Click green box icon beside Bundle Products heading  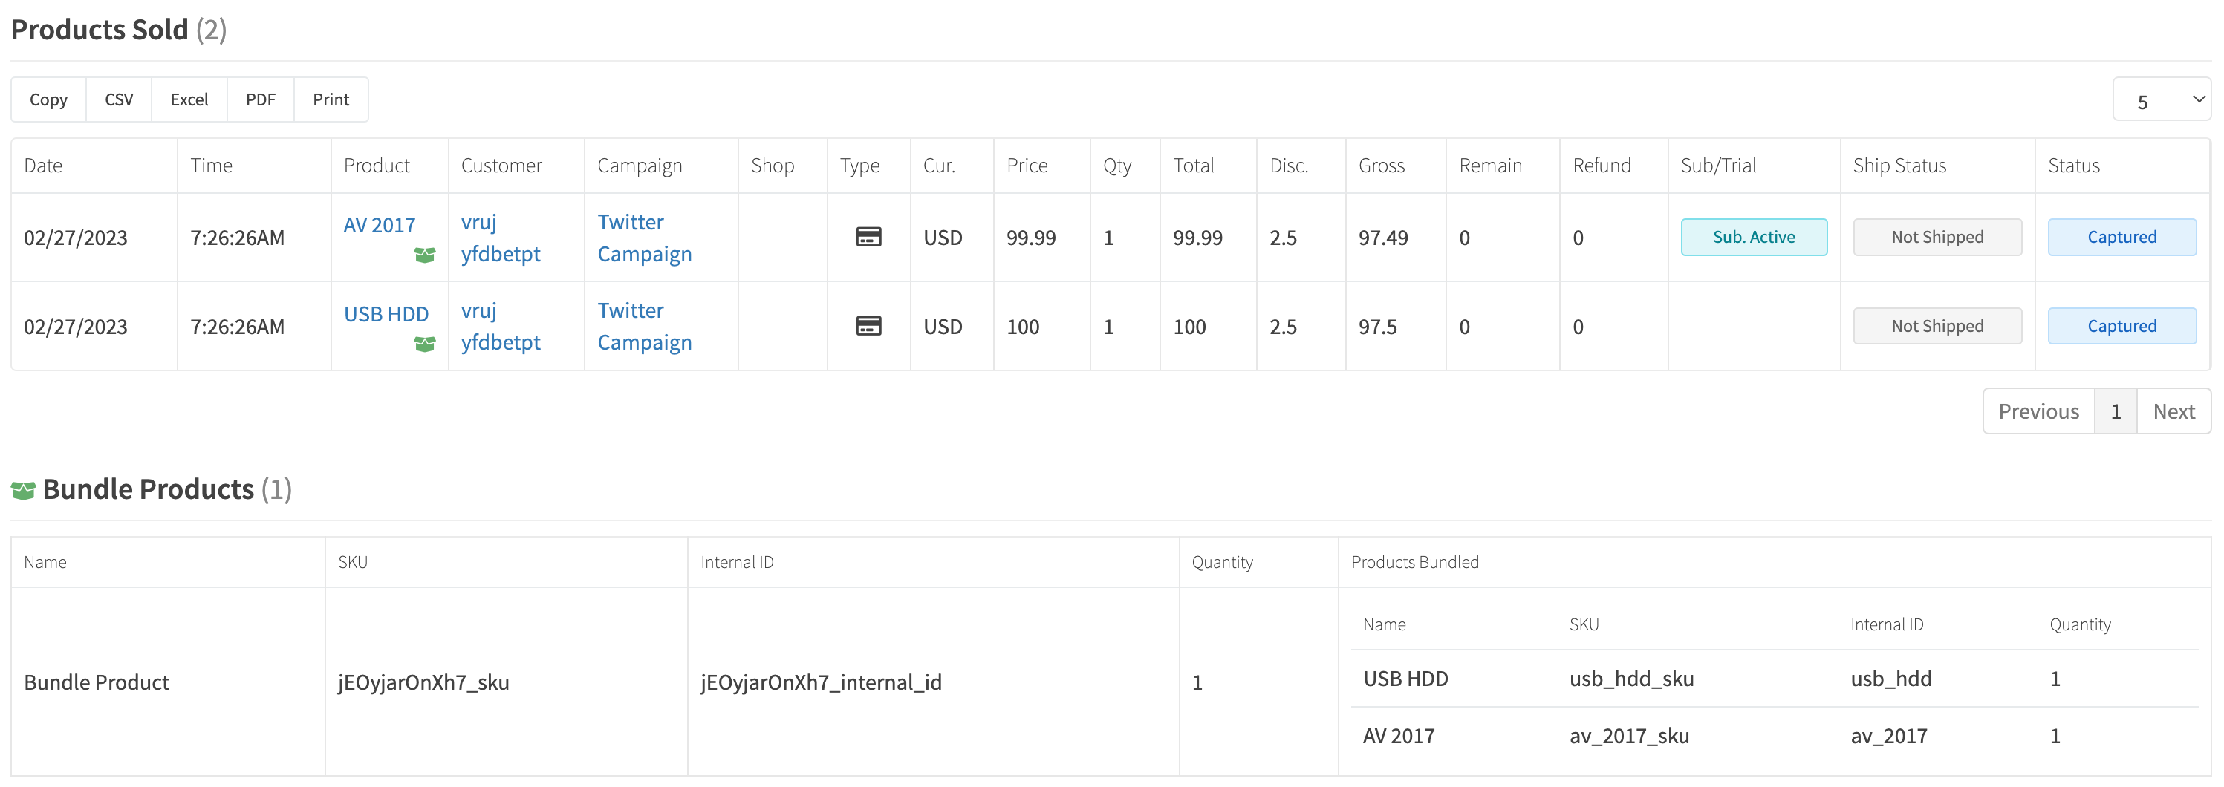23,490
